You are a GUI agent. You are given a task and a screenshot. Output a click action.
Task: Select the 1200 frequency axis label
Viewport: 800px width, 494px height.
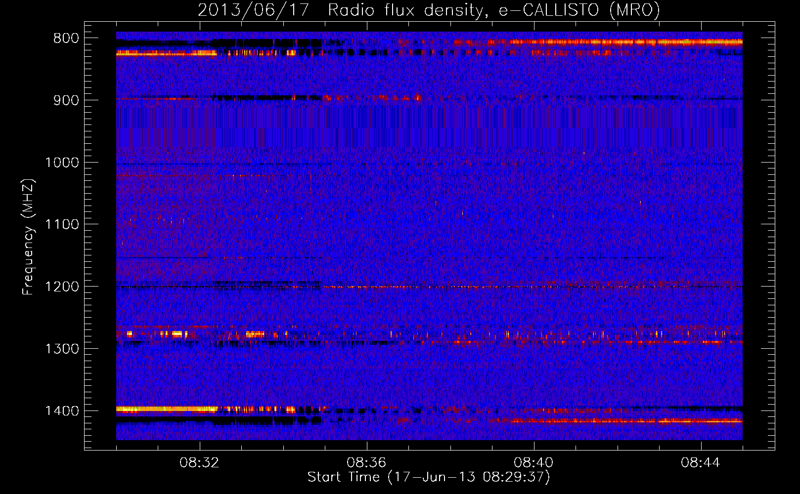62,287
